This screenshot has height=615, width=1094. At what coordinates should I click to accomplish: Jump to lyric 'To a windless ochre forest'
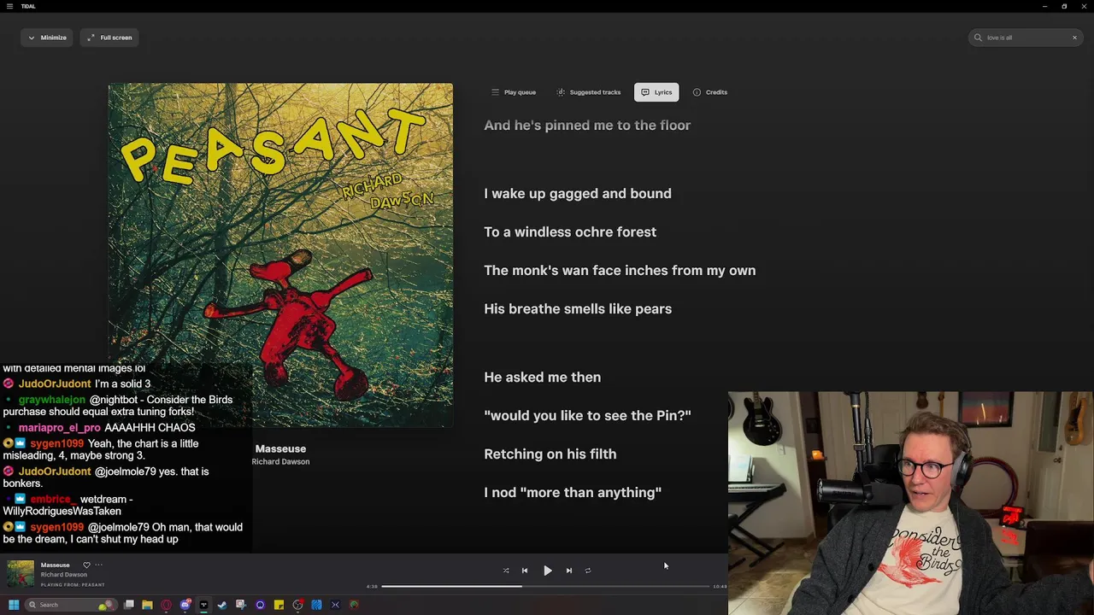570,232
